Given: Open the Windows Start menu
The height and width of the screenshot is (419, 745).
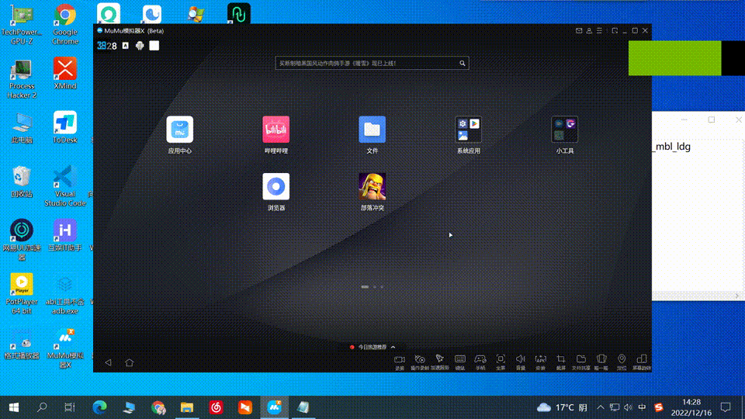Looking at the screenshot, I should point(14,407).
